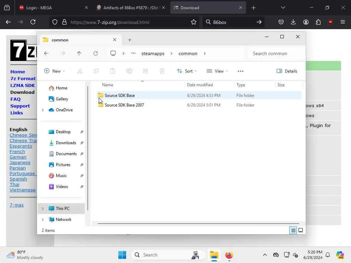
Task: Click the taskbar Search box
Action: 168,255
